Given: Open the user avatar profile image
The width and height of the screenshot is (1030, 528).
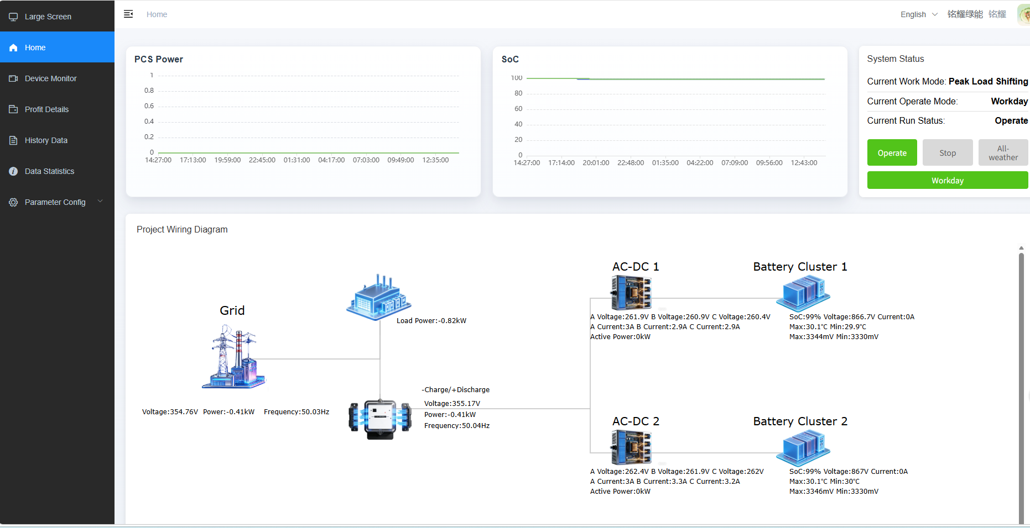Looking at the screenshot, I should click(x=1023, y=14).
